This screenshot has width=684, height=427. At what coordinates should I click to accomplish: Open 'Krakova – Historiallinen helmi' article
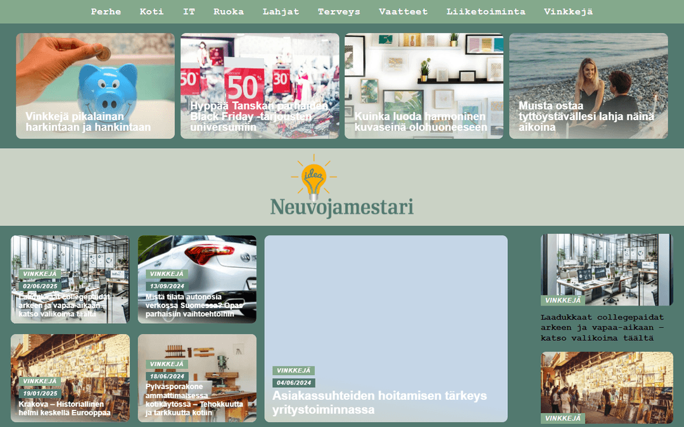pos(64,408)
